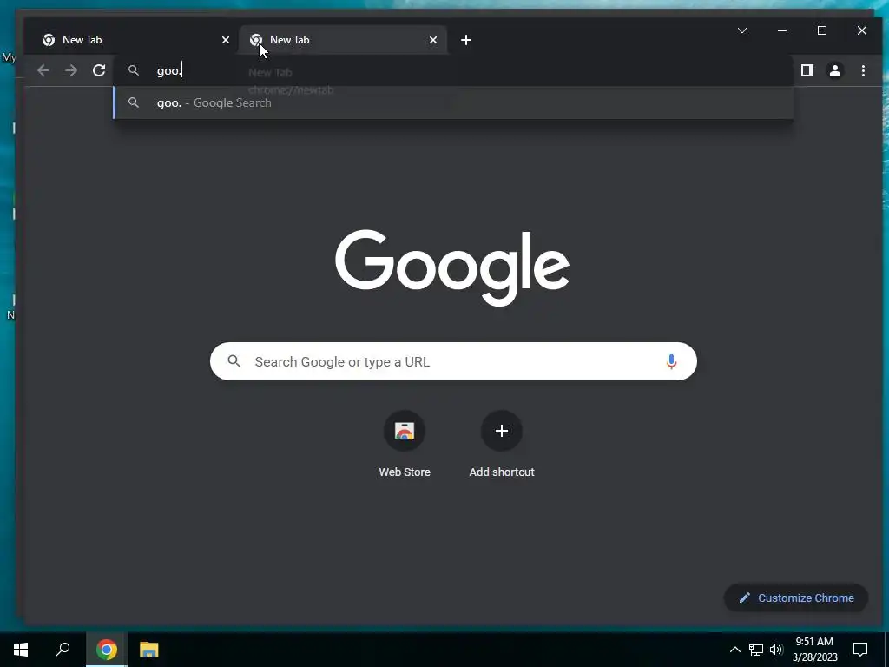
Task: Open the notification center icon
Action: pyautogui.click(x=860, y=650)
